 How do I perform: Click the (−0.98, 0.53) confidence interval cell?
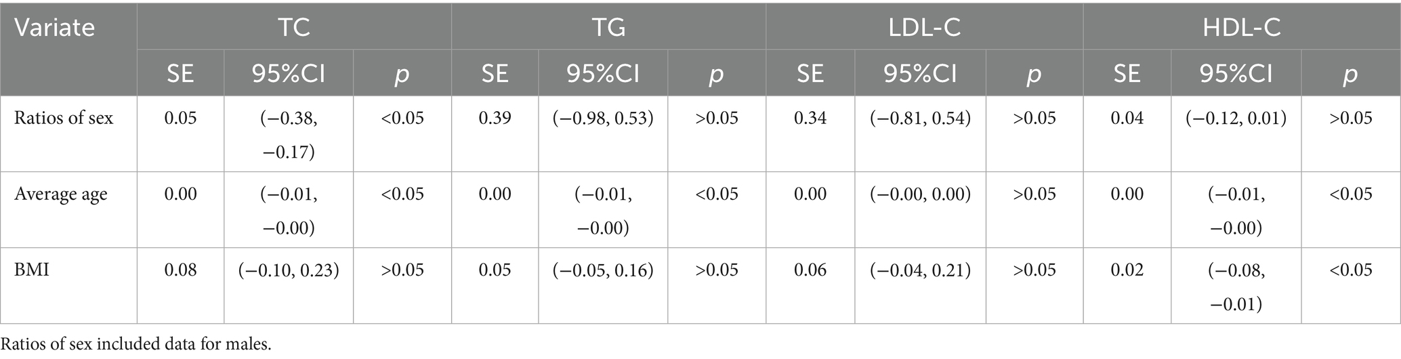tap(603, 118)
